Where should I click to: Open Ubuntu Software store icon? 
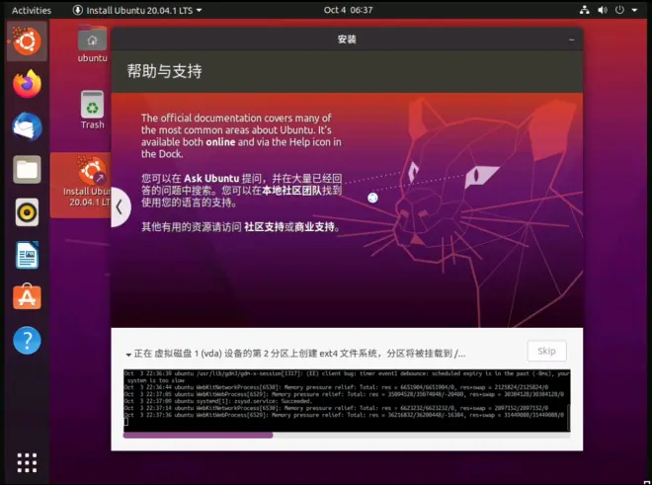click(27, 297)
